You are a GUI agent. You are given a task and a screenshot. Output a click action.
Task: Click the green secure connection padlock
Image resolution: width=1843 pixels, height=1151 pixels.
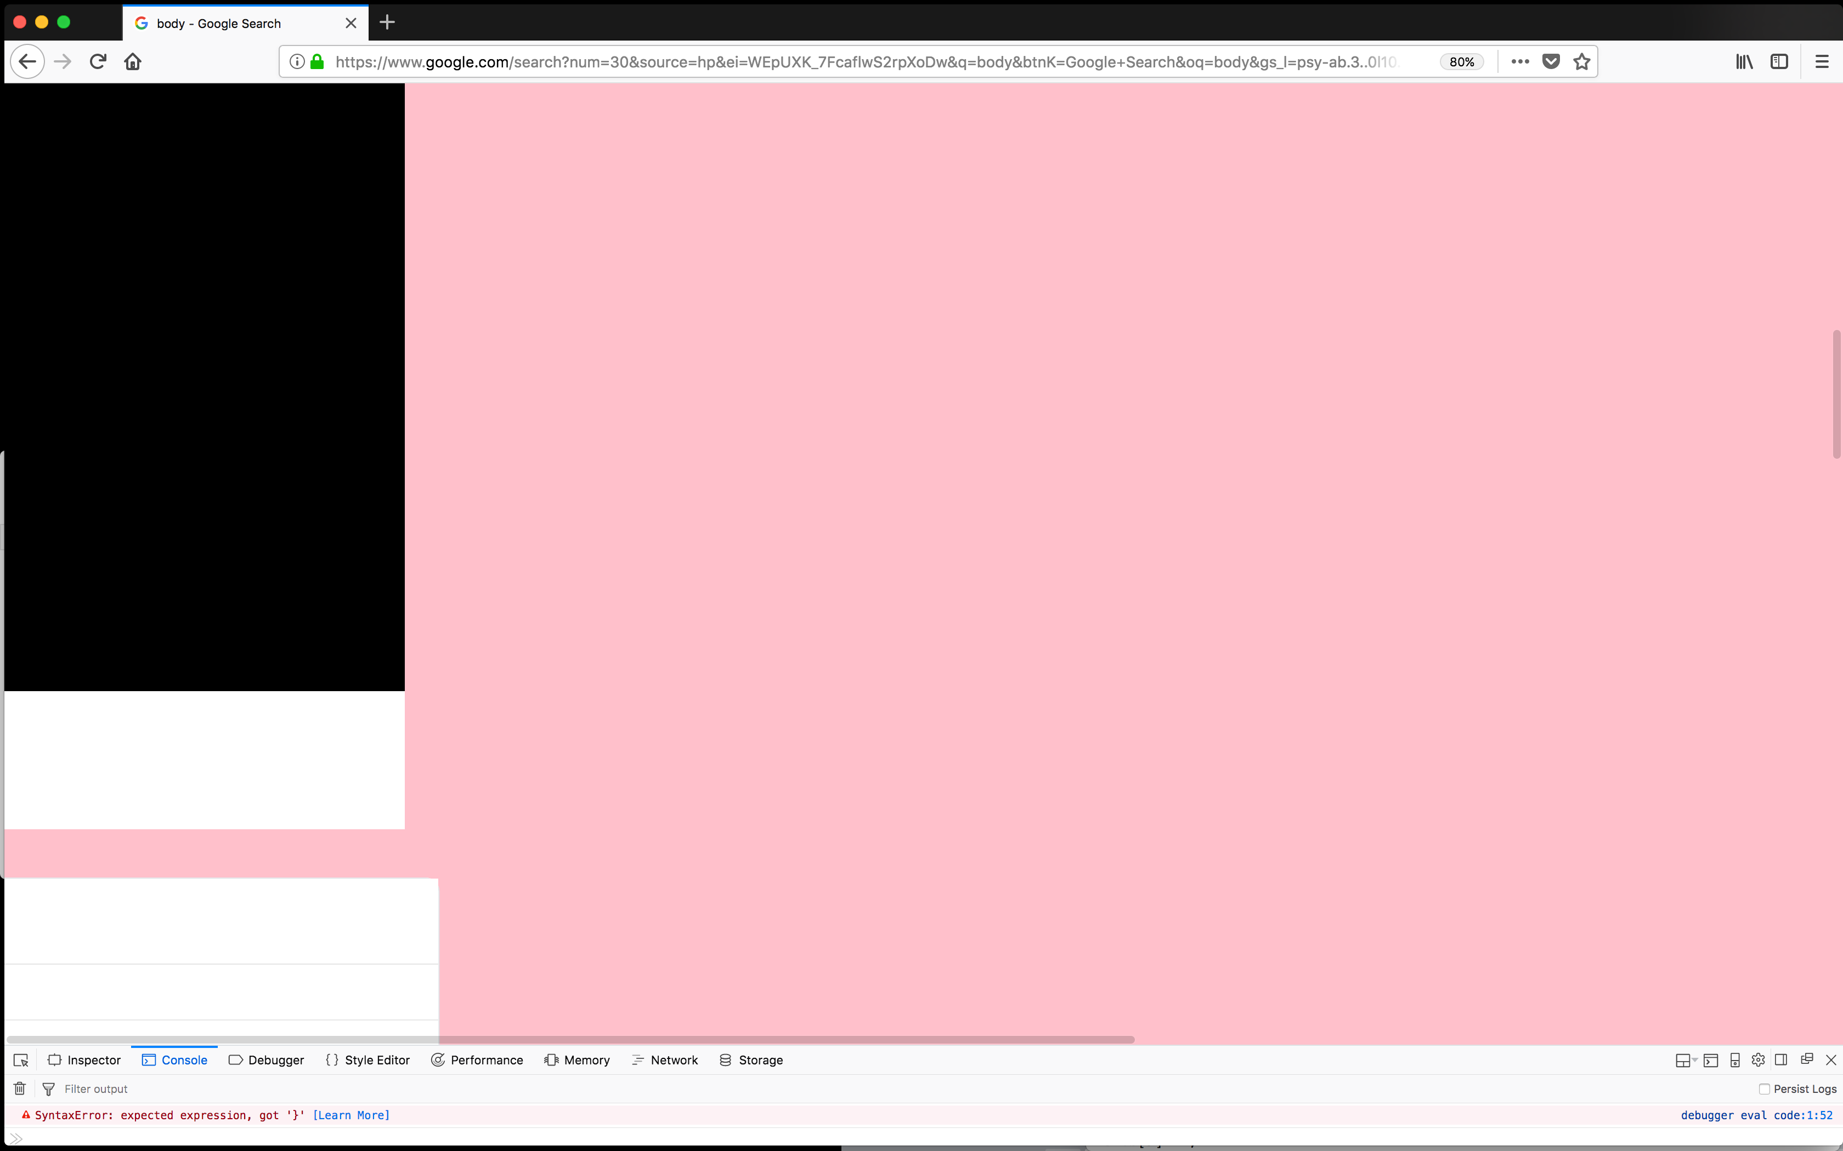pos(318,61)
